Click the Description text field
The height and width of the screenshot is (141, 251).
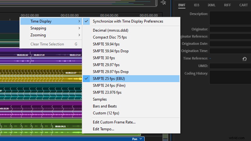click(230, 18)
